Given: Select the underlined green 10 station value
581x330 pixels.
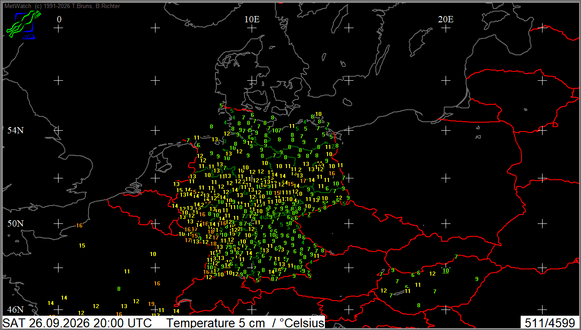Looking at the screenshot, I should (446, 270).
